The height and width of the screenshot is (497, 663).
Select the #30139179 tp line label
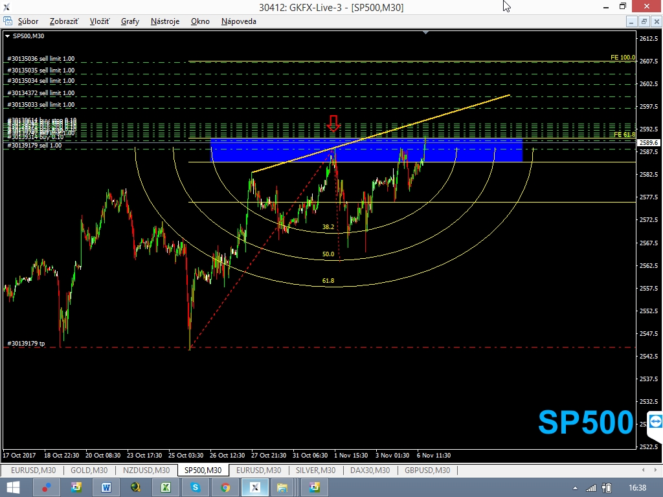[x=26, y=343]
